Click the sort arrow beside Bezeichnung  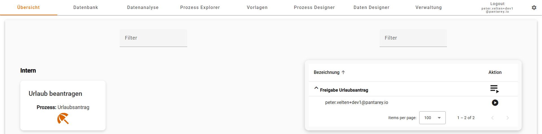click(343, 72)
